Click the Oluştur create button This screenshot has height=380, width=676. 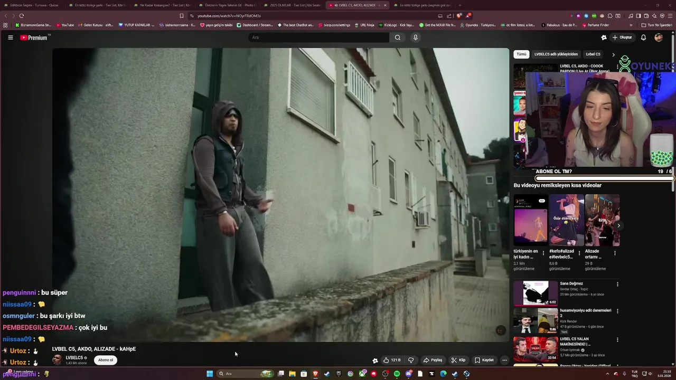point(622,37)
